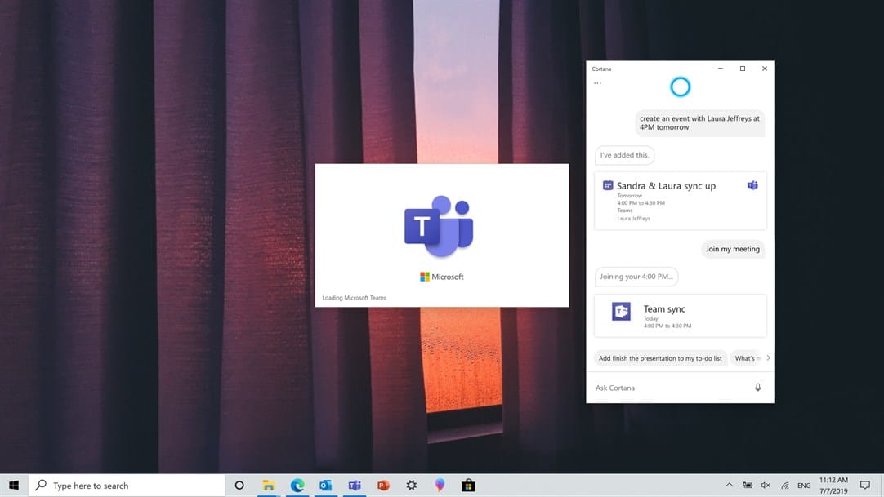Click the Cortana circle on the taskbar

(239, 486)
